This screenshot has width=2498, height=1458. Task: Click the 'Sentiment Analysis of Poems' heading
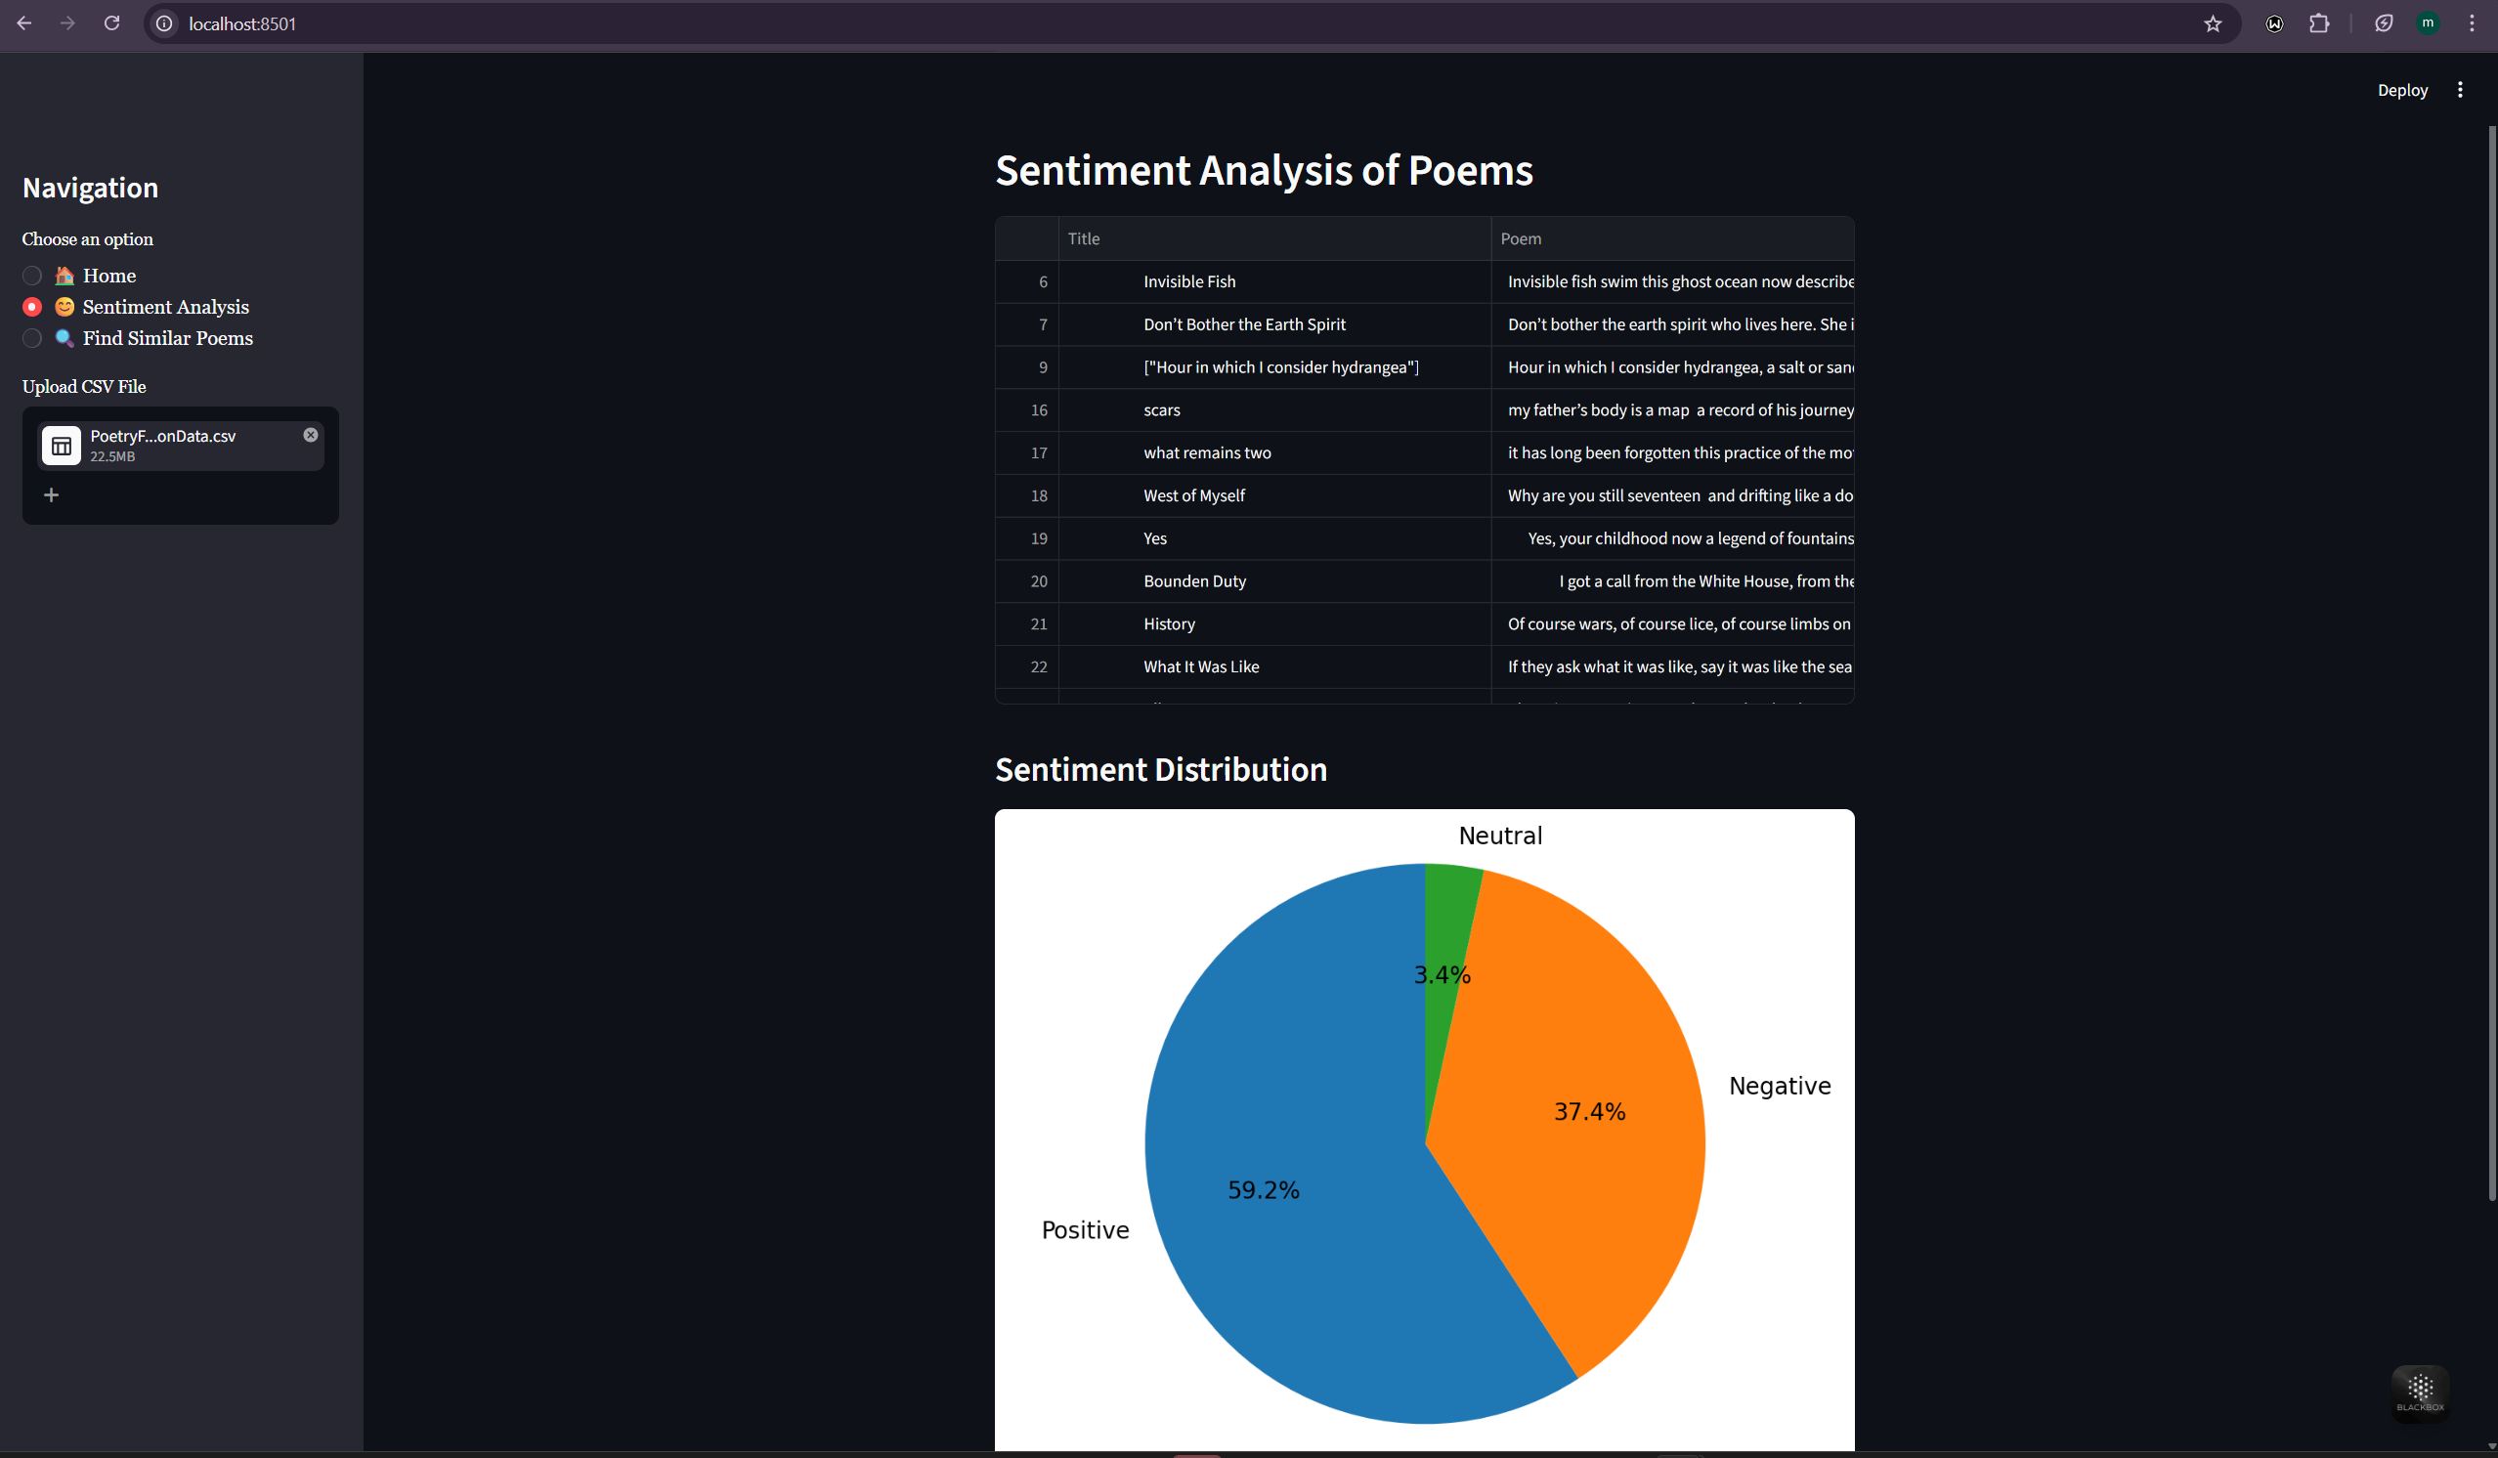click(1264, 170)
